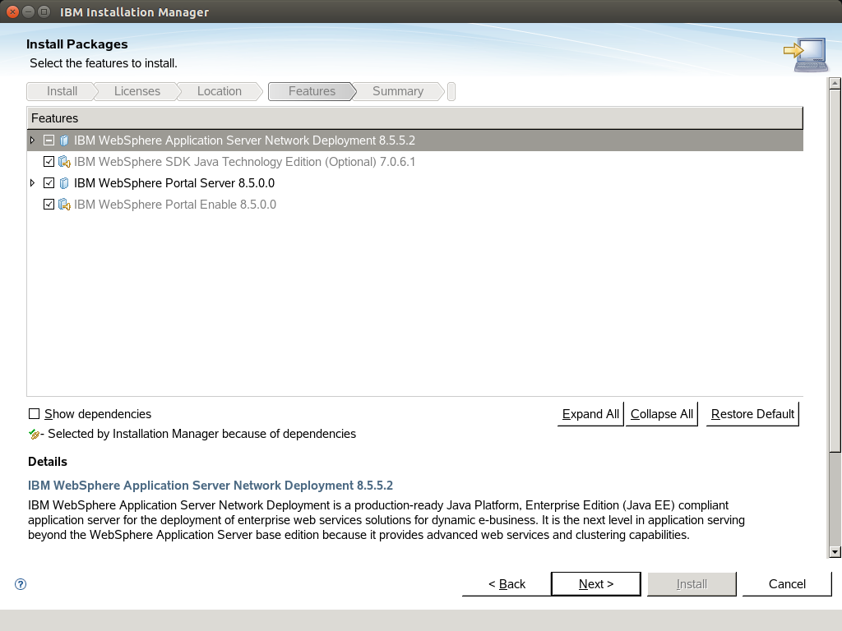Expand the WebSphere Application Server Network Deployment node

tap(33, 140)
